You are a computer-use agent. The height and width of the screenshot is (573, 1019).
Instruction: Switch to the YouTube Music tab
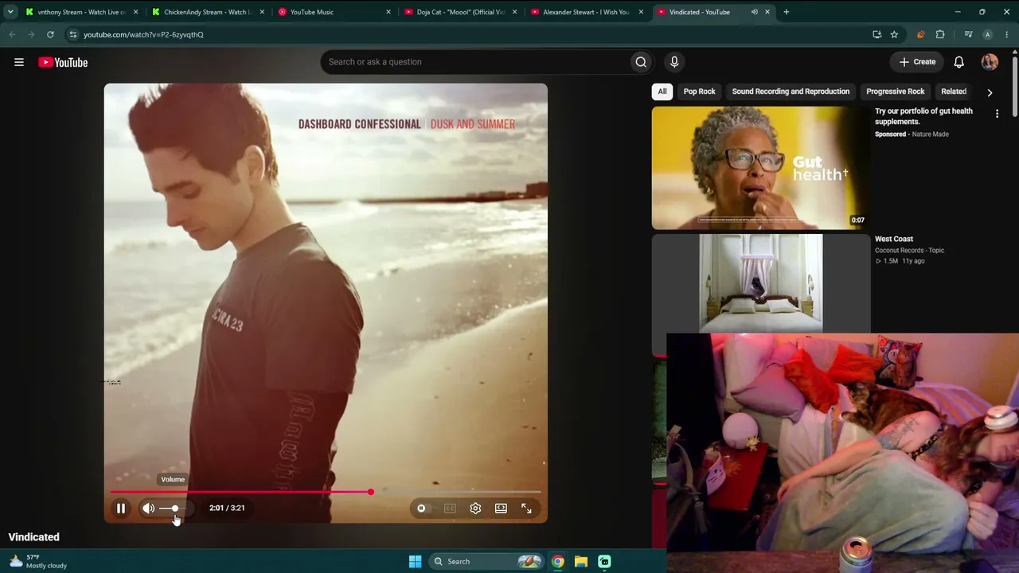334,12
